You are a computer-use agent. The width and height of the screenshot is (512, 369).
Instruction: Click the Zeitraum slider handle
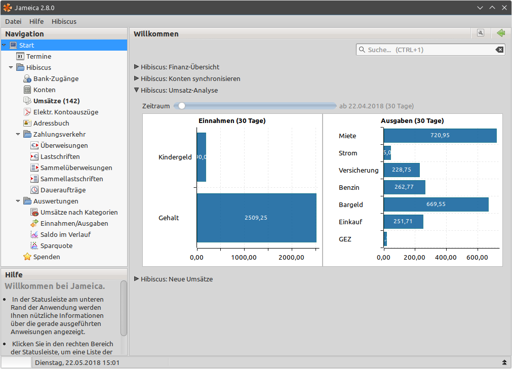[181, 106]
